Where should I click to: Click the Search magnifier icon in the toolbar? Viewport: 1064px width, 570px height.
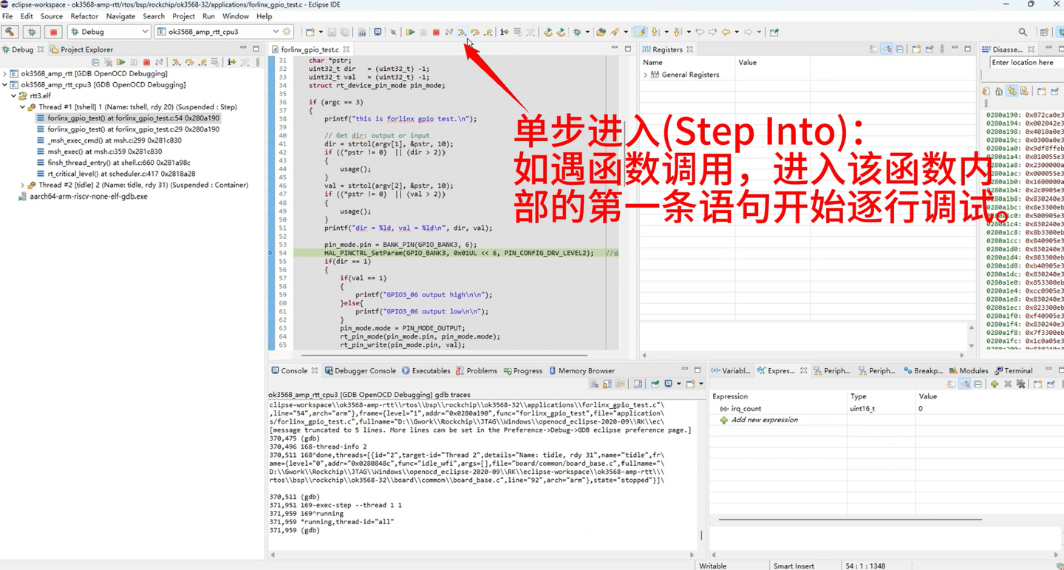pyautogui.click(x=1023, y=33)
